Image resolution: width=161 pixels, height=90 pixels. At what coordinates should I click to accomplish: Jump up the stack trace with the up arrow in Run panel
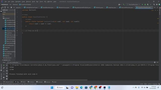7,65
